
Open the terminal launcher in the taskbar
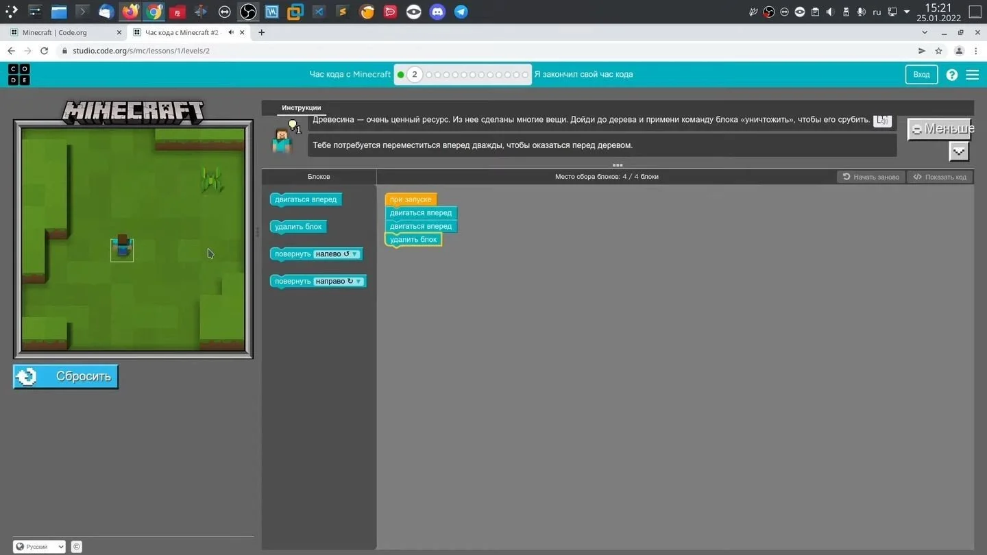[x=82, y=12]
